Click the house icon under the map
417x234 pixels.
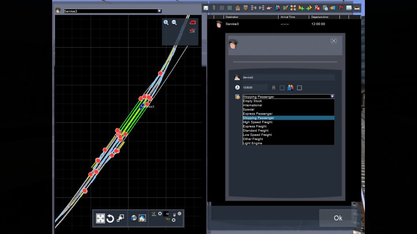click(x=142, y=218)
